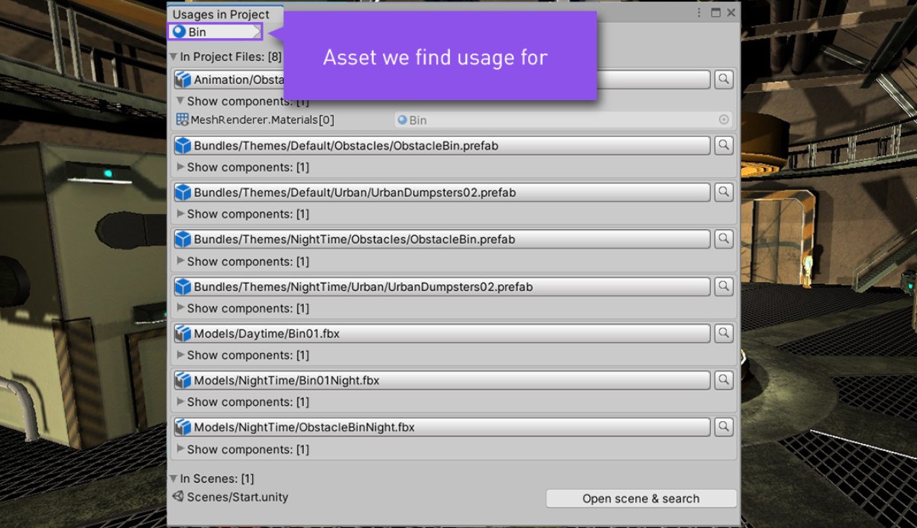Viewport: 917px width, 528px height.
Task: Click magnifier icon beside ObstacleBinNight.fbx
Action: coord(724,426)
